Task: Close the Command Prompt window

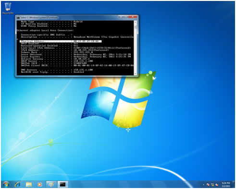Action: click(x=133, y=17)
